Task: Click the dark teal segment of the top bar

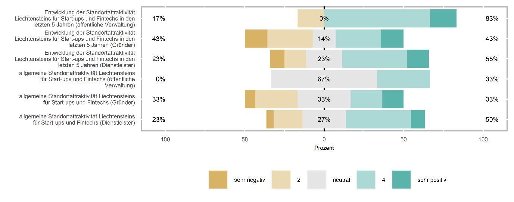Action: point(443,19)
